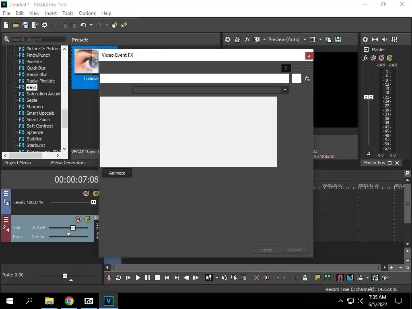The width and height of the screenshot is (412, 309).
Task: Toggle Master bus mute button
Action: (x=381, y=58)
